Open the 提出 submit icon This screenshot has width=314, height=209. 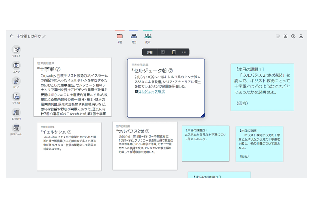[x=134, y=36]
